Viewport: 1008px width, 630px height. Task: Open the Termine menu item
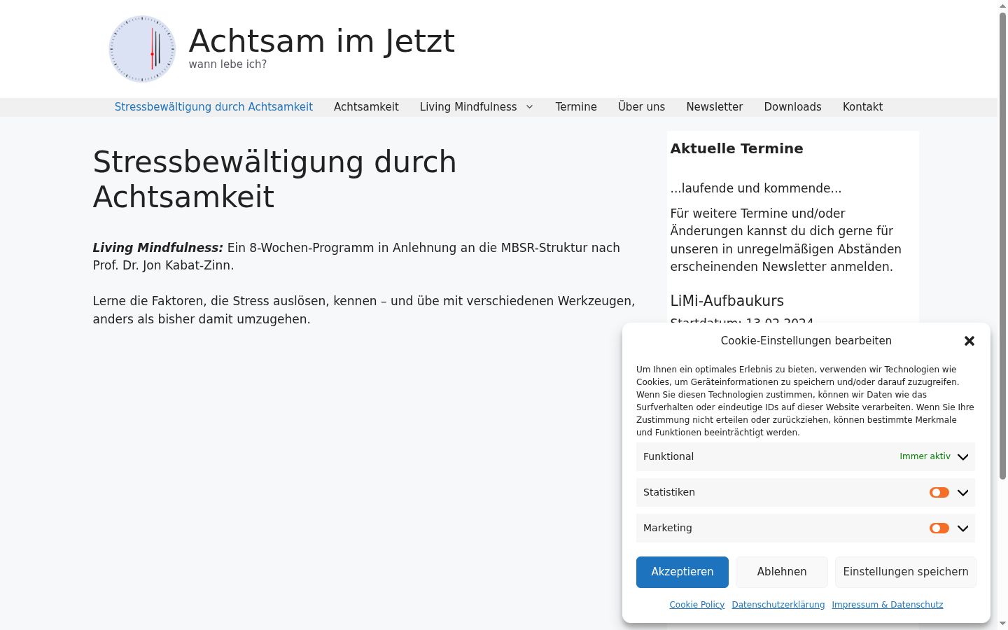tap(576, 107)
